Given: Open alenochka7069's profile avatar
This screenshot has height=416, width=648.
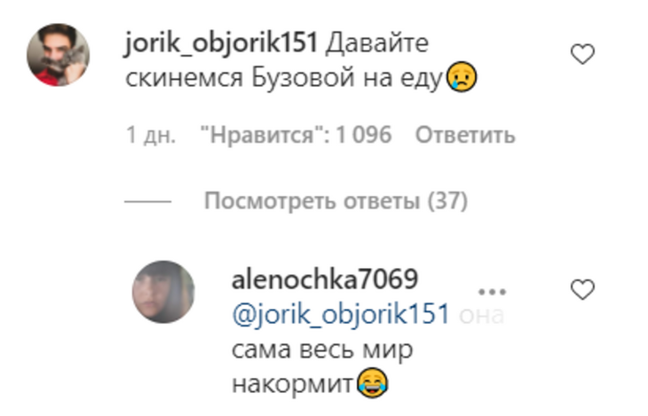Looking at the screenshot, I should point(163,292).
